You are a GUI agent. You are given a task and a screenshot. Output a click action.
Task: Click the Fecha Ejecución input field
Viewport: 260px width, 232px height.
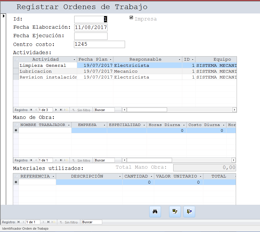[91, 36]
